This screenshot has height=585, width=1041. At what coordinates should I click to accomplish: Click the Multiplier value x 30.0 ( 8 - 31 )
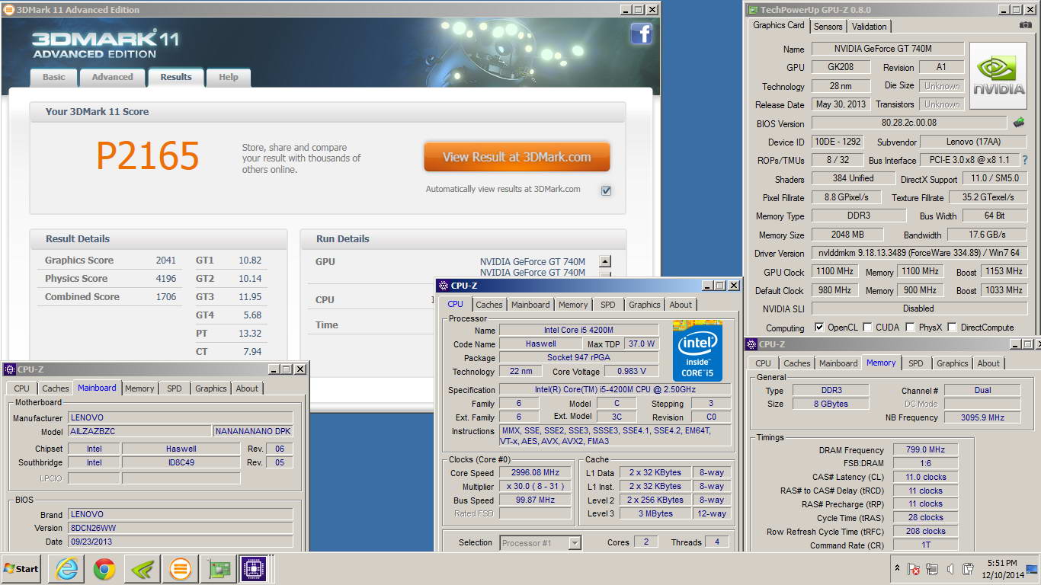tap(535, 486)
